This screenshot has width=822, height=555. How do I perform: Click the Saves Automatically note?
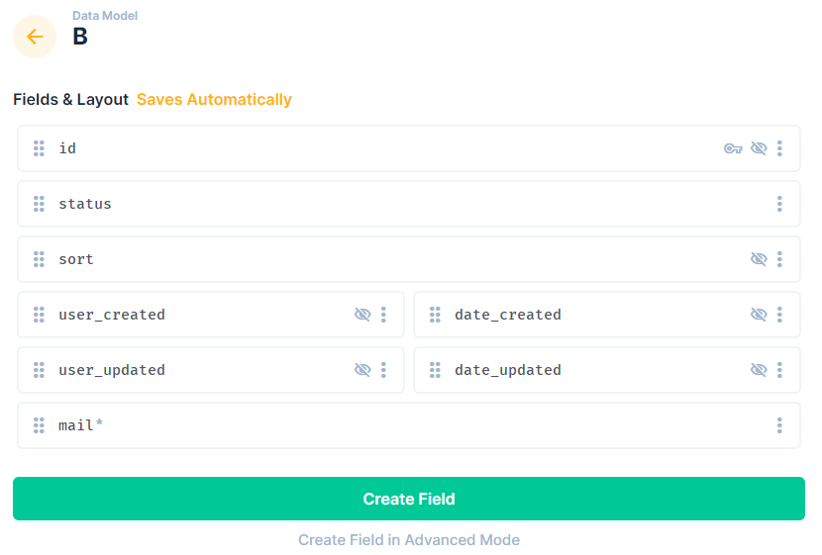click(214, 100)
